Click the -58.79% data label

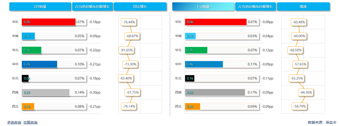[x=299, y=106]
